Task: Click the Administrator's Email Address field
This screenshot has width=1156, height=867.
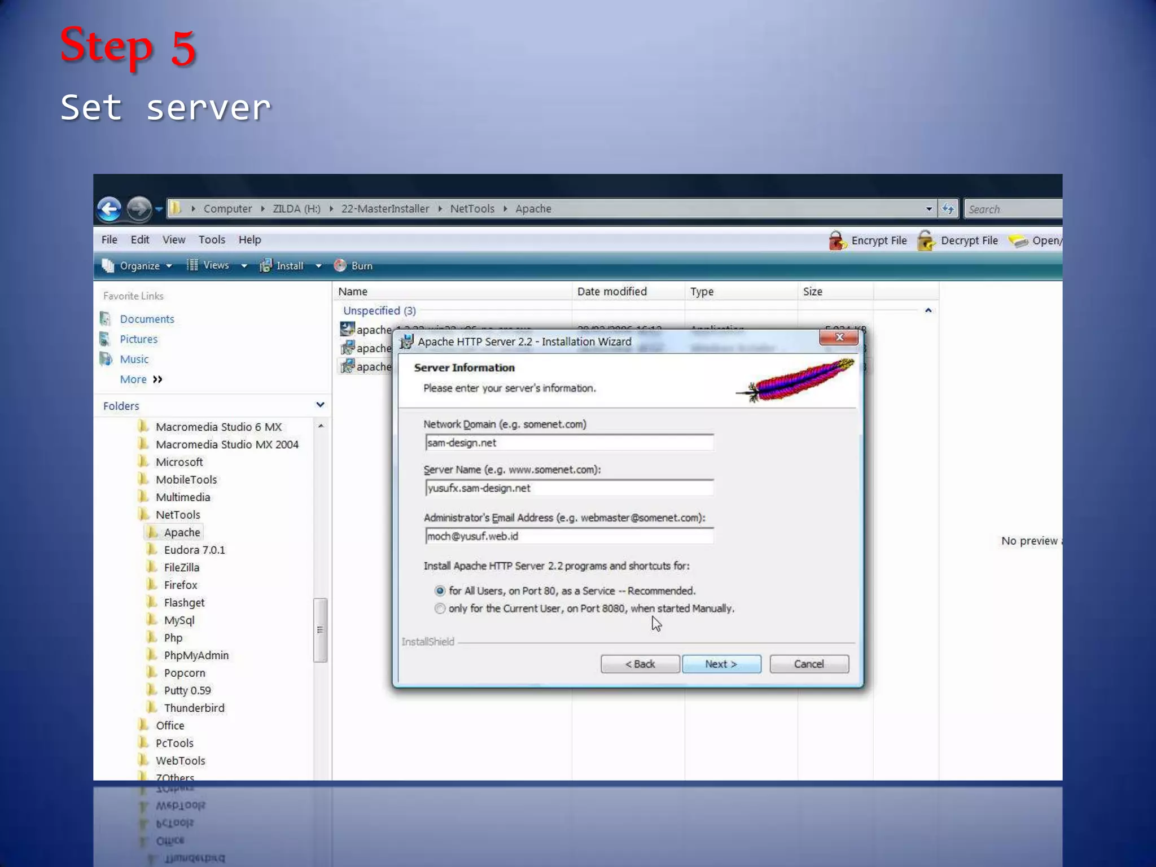Action: [569, 536]
